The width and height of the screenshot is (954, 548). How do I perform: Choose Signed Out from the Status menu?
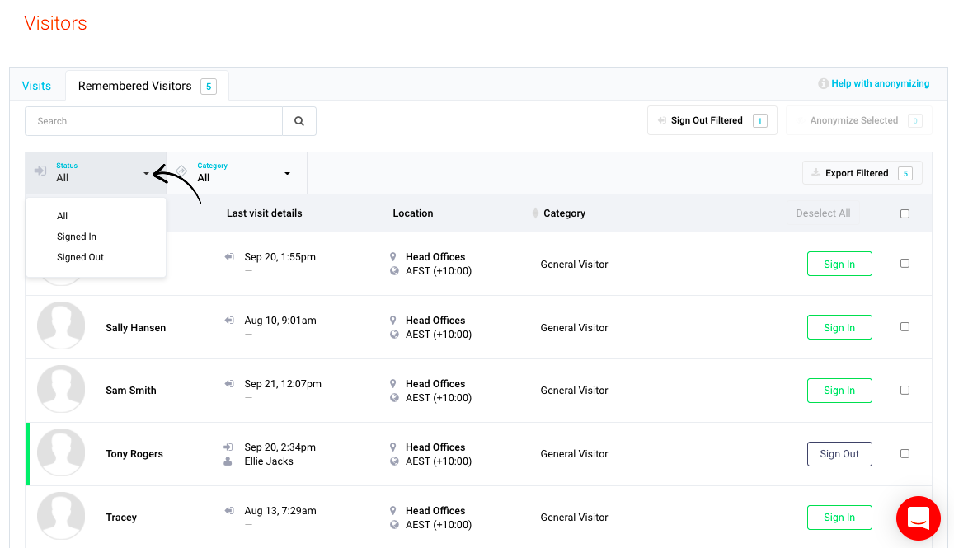pos(80,257)
